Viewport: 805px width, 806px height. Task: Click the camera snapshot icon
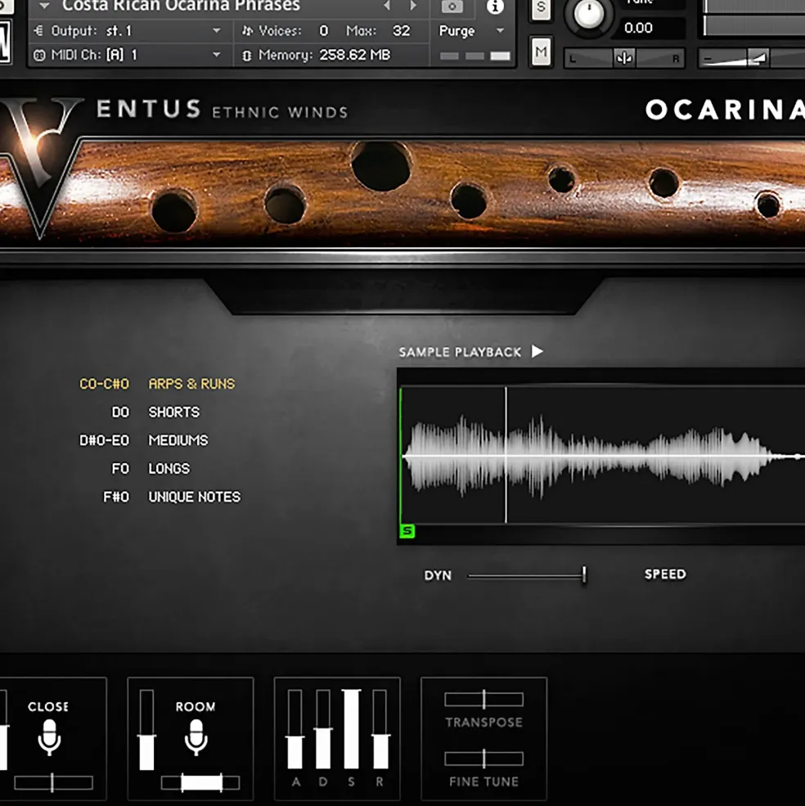[452, 7]
